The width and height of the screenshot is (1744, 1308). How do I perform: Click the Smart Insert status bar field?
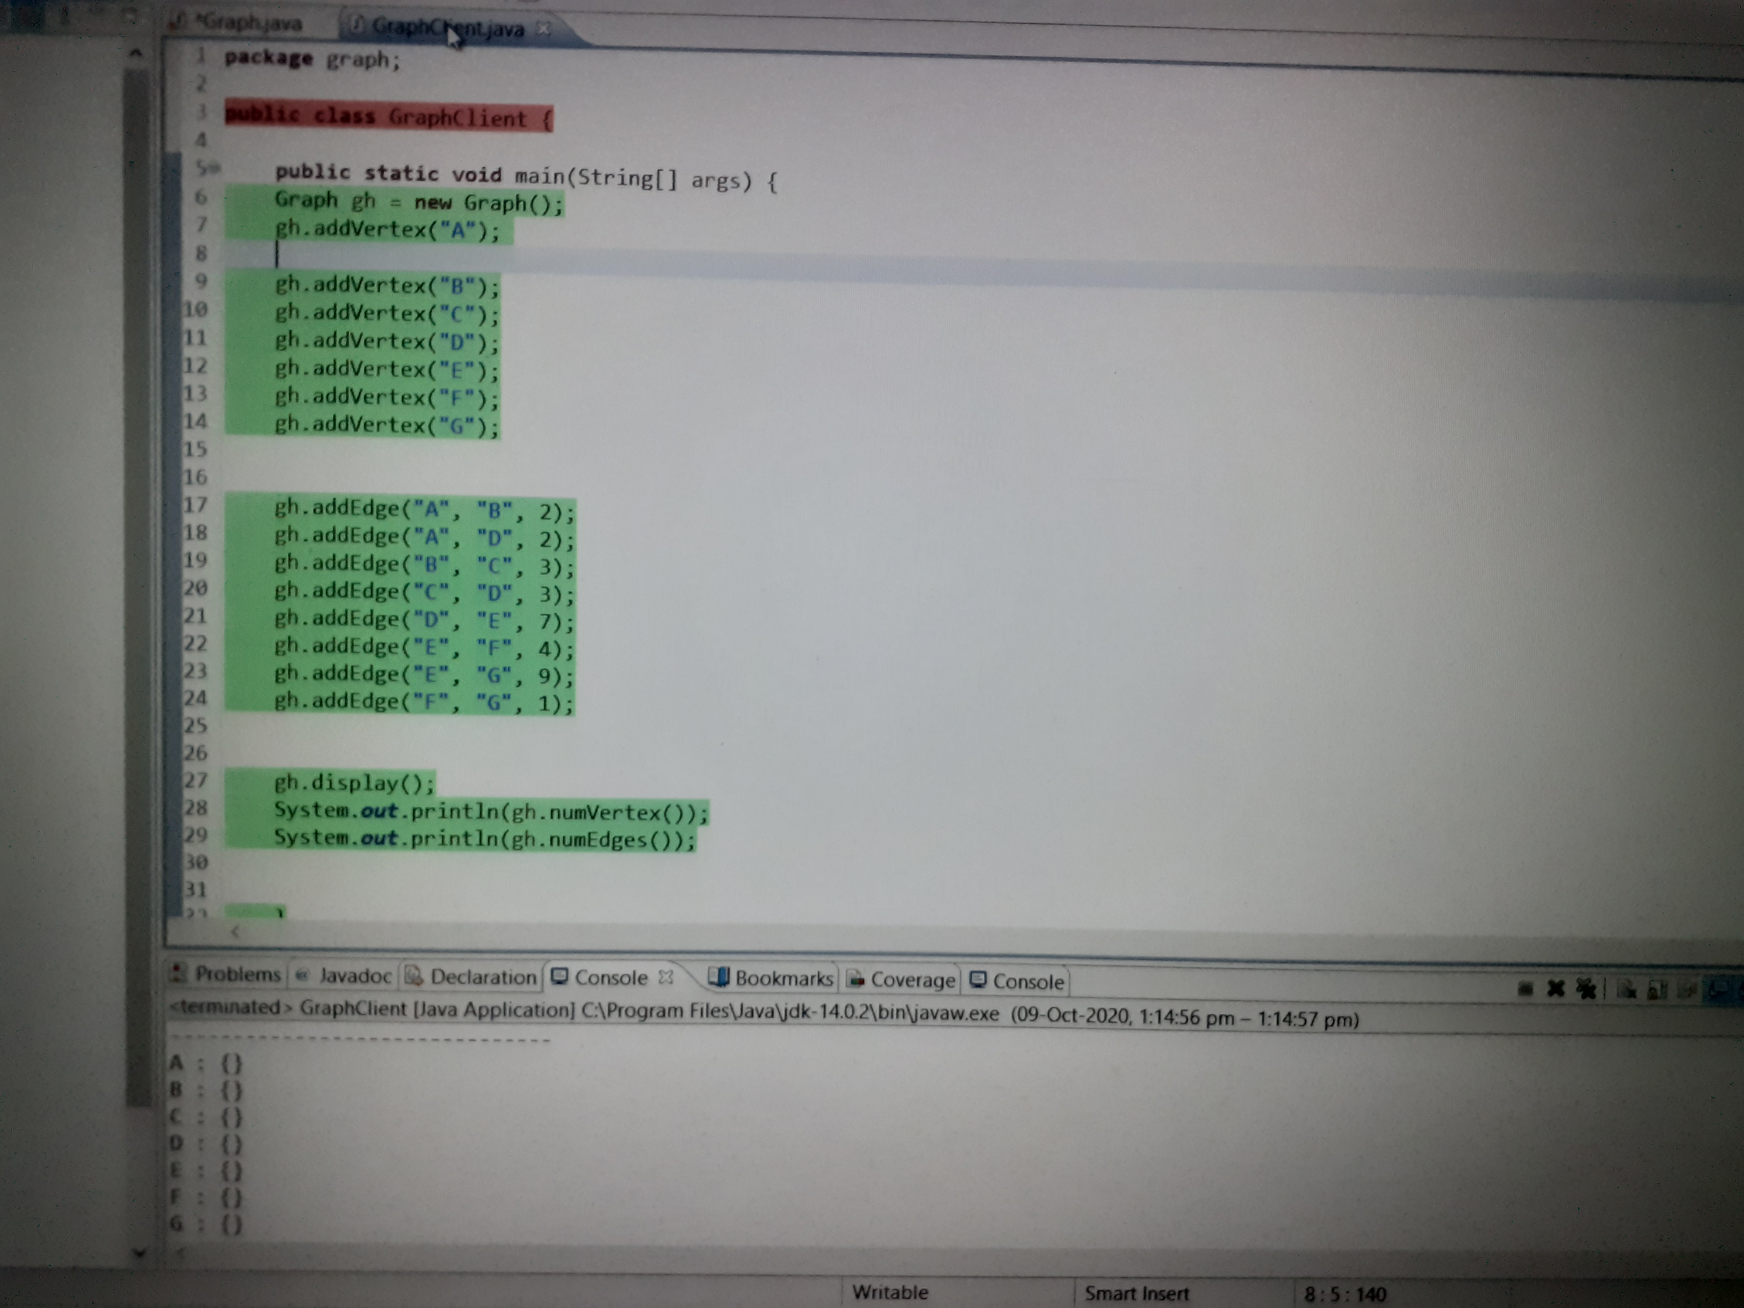tap(1136, 1293)
